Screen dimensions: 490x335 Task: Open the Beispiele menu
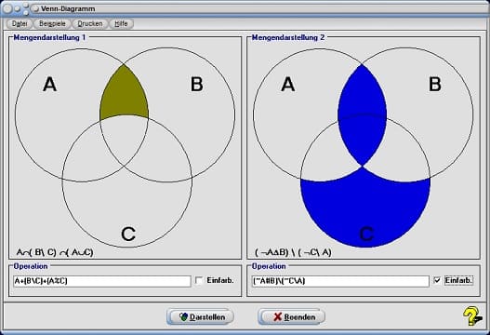[x=52, y=23]
